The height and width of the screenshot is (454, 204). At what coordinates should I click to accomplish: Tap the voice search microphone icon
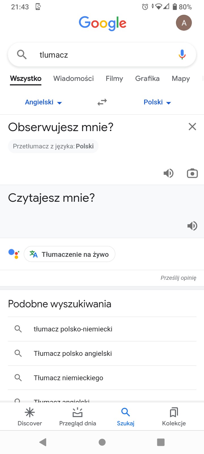[182, 54]
